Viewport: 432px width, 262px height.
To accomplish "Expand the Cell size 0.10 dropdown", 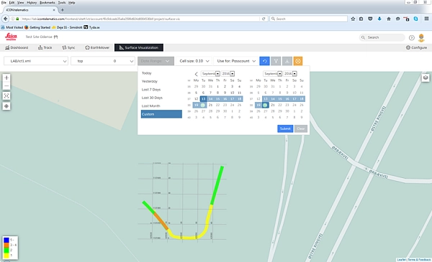I will pos(194,61).
